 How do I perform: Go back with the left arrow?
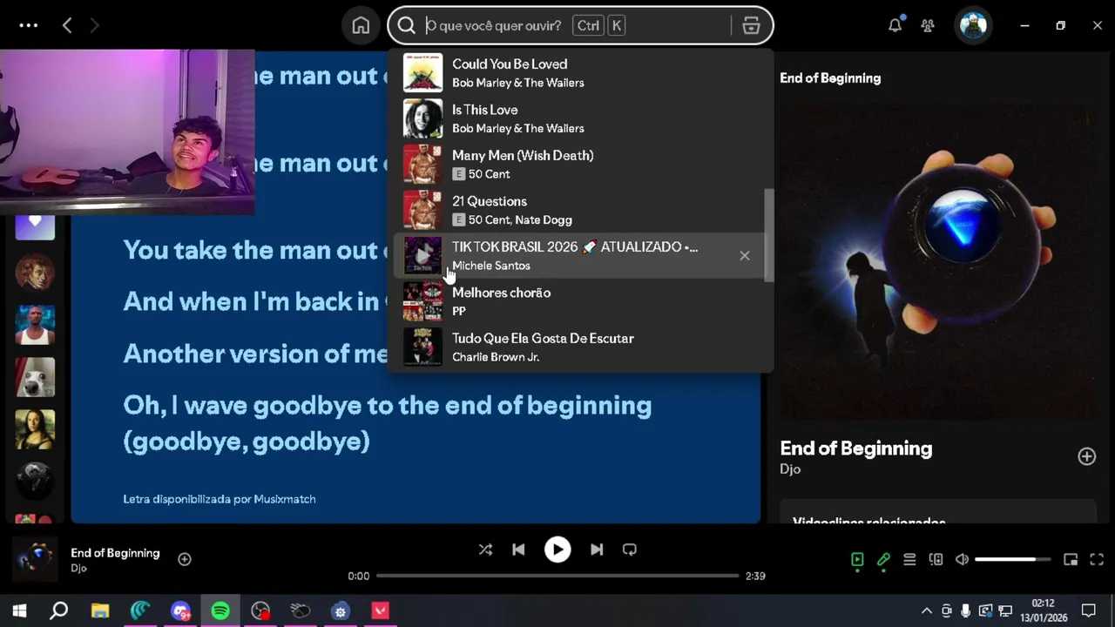tap(67, 25)
